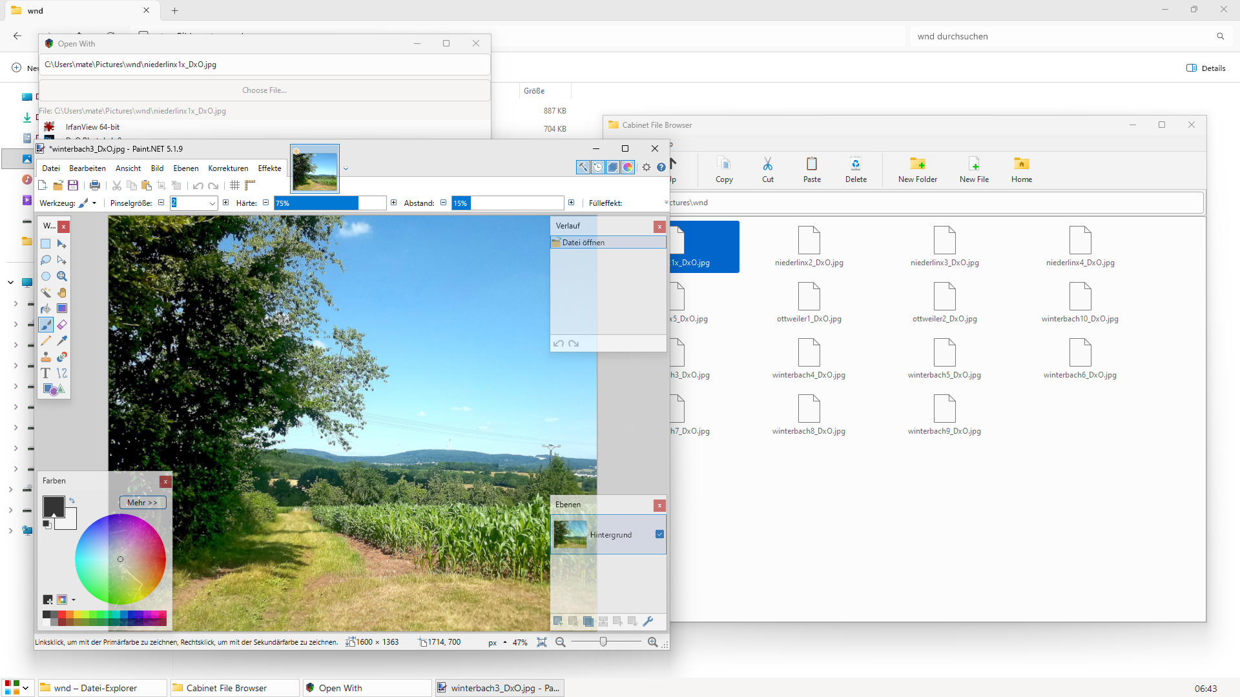Toggle the Layers window button in the top-right corner
1240x697 pixels.
pos(613,168)
